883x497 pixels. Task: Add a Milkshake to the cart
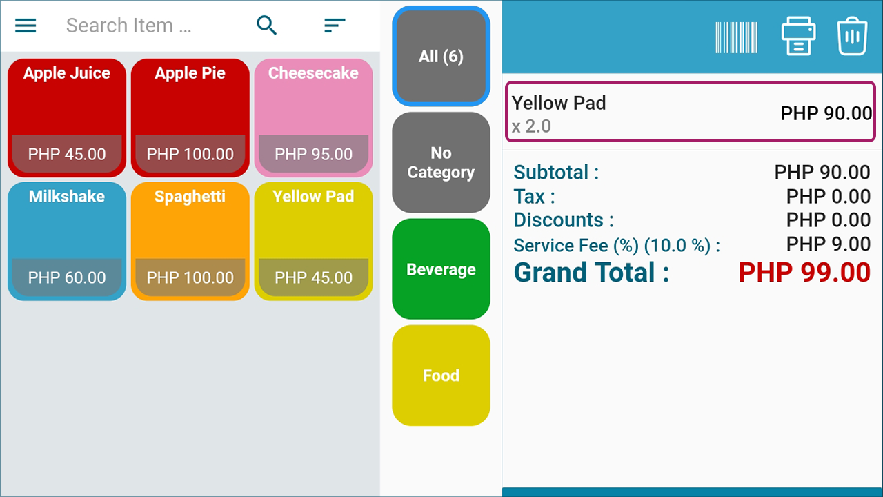point(67,242)
